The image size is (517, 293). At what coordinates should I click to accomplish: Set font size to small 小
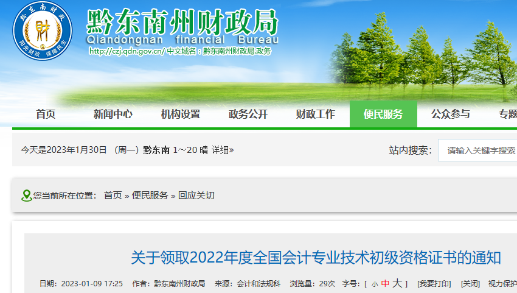point(375,284)
